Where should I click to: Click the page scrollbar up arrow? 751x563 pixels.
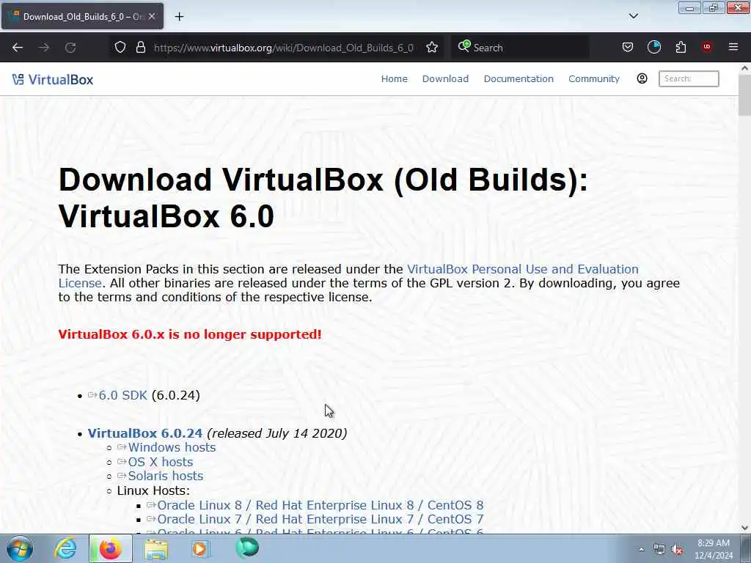[x=744, y=68]
